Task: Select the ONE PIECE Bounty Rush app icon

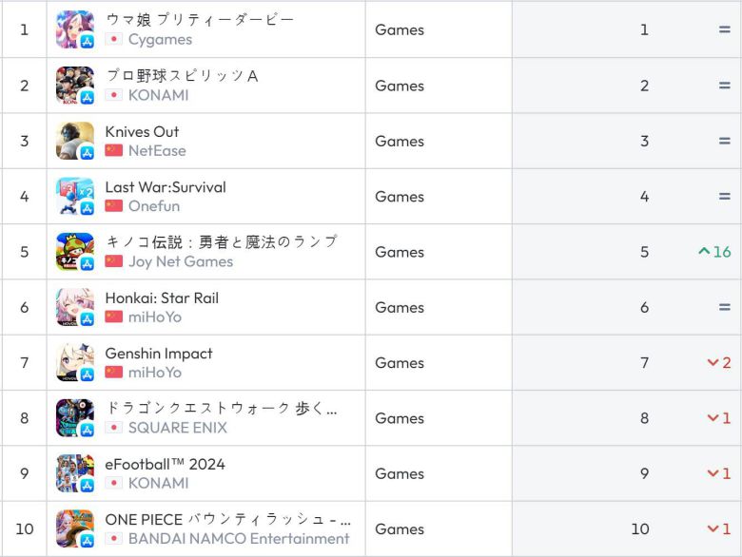Action: (74, 528)
